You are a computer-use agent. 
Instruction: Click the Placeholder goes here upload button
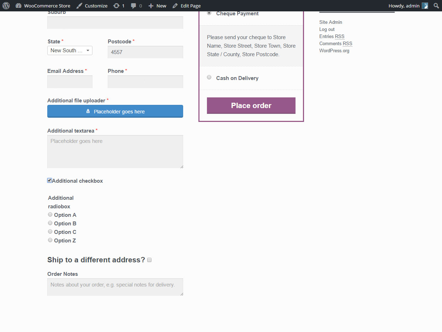(115, 111)
